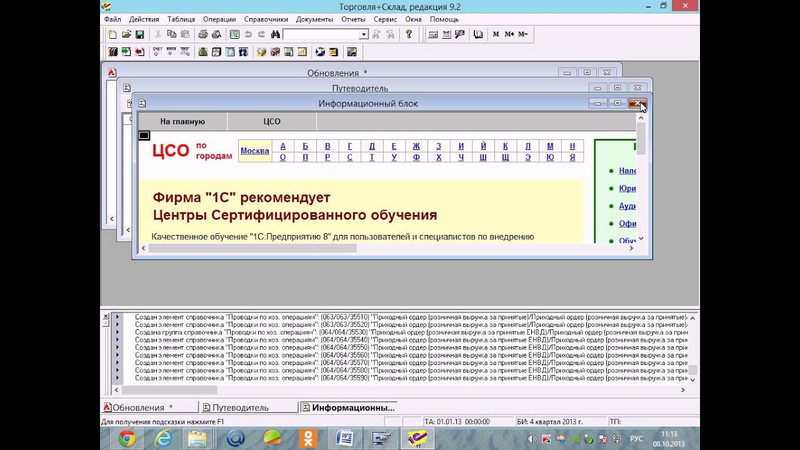The height and width of the screenshot is (450, 800).
Task: Click the M+ memory button
Action: pos(509,34)
